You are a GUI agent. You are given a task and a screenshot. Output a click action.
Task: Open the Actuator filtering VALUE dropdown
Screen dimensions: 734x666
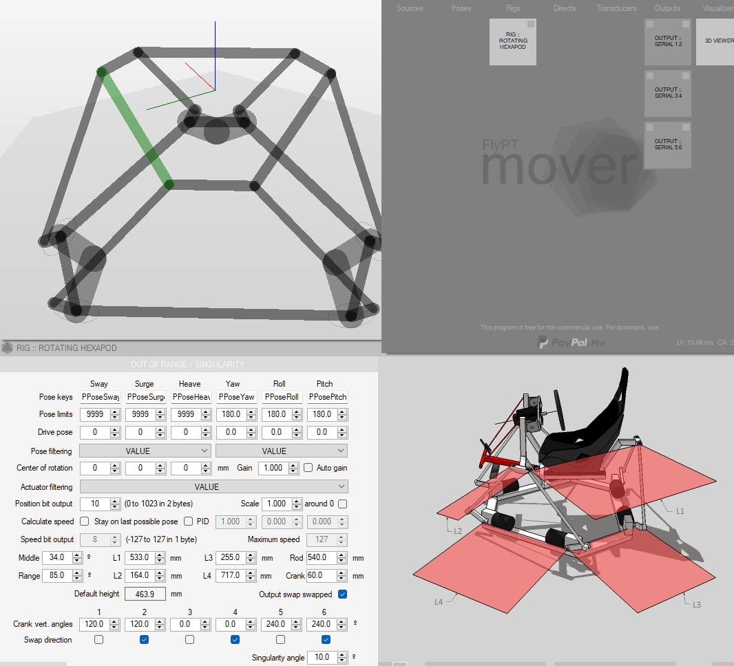[x=214, y=487]
